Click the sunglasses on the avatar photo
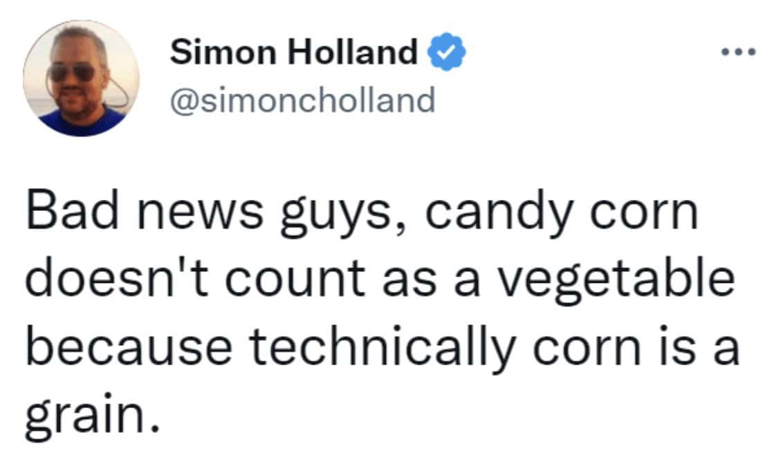Image resolution: width=783 pixels, height=469 pixels. click(x=71, y=71)
